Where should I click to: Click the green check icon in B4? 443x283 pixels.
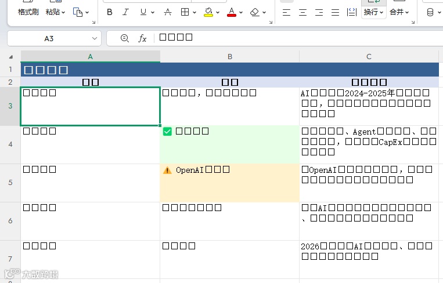[x=167, y=132]
